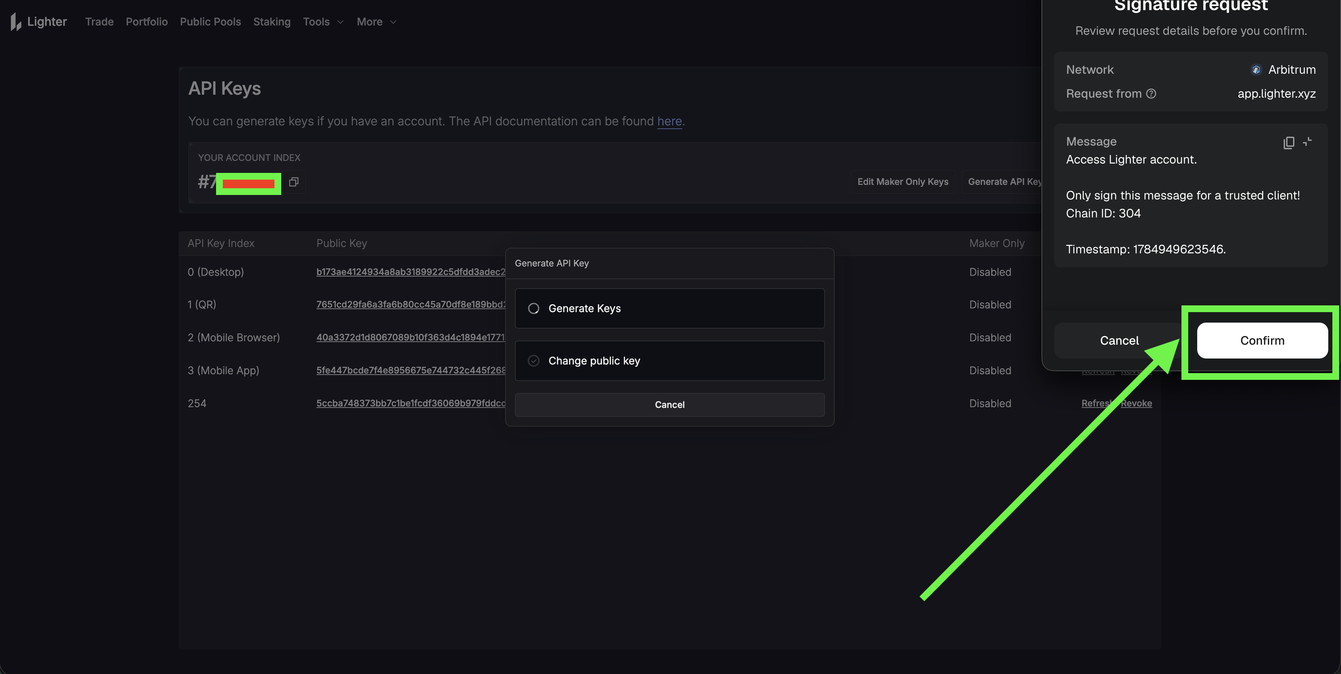
Task: Open public key of 1 (QR)
Action: [411, 305]
